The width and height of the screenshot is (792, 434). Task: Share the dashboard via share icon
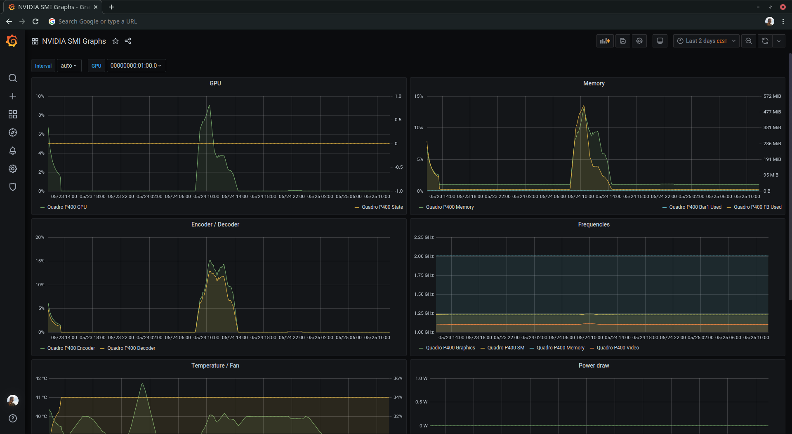[128, 41]
